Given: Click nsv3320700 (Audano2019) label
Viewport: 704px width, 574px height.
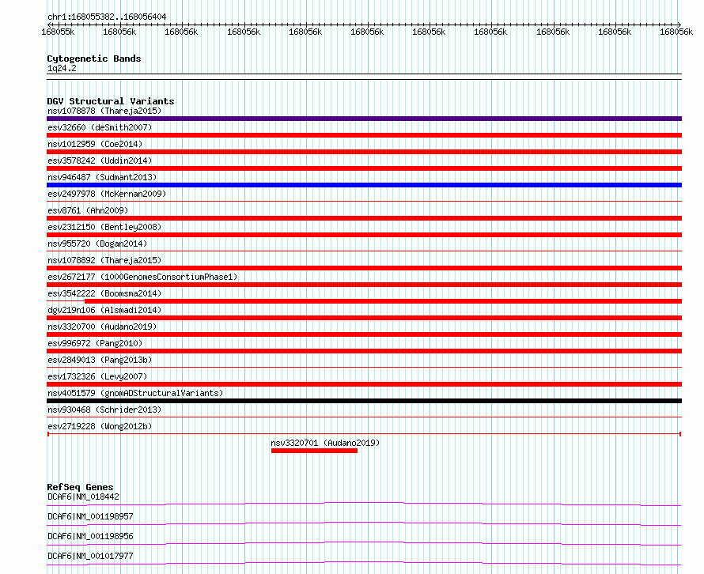Looking at the screenshot, I should pos(102,327).
